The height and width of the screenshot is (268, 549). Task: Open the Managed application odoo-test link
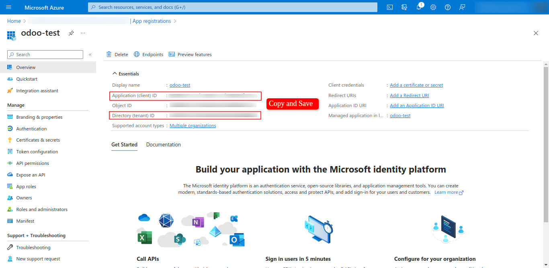coord(400,116)
